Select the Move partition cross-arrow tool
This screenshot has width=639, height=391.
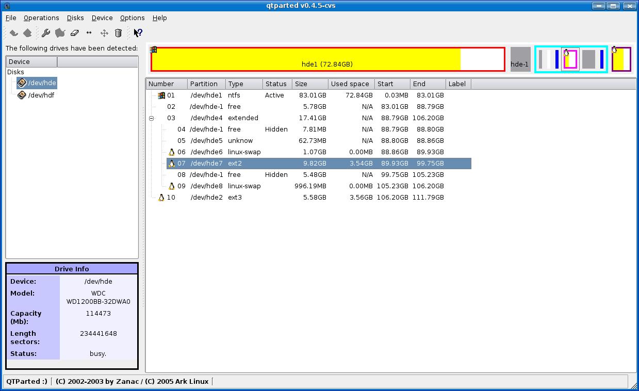(x=104, y=33)
